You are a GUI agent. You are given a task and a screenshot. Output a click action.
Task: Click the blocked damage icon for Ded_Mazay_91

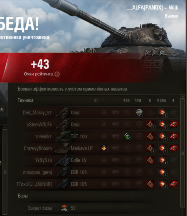tap(139, 113)
